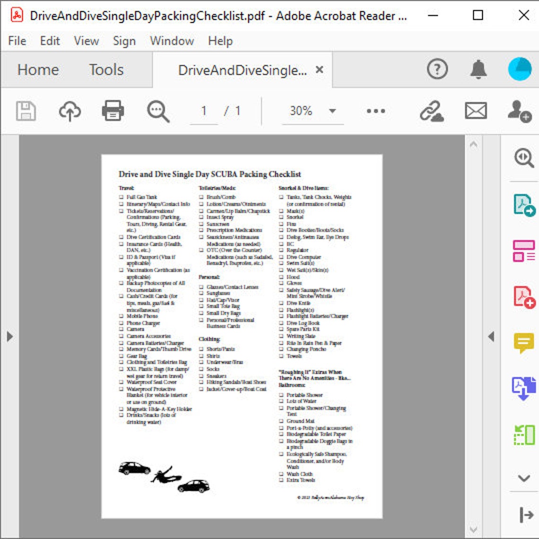Upload the file to Adobe cloud storage
The image size is (539, 539).
[x=70, y=111]
